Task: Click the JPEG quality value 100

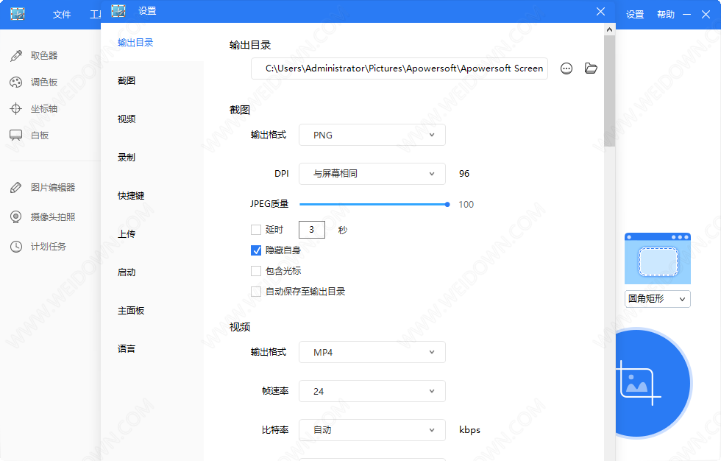Action: click(x=466, y=205)
